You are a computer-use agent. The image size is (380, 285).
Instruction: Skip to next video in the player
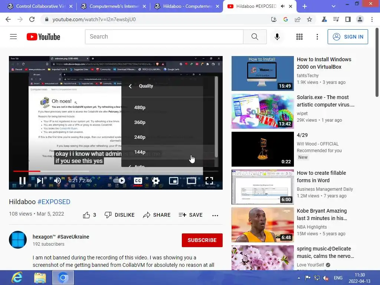40,181
